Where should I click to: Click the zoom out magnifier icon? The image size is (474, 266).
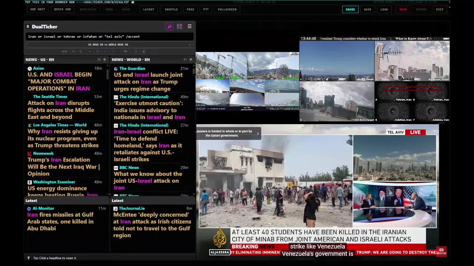(x=73, y=52)
